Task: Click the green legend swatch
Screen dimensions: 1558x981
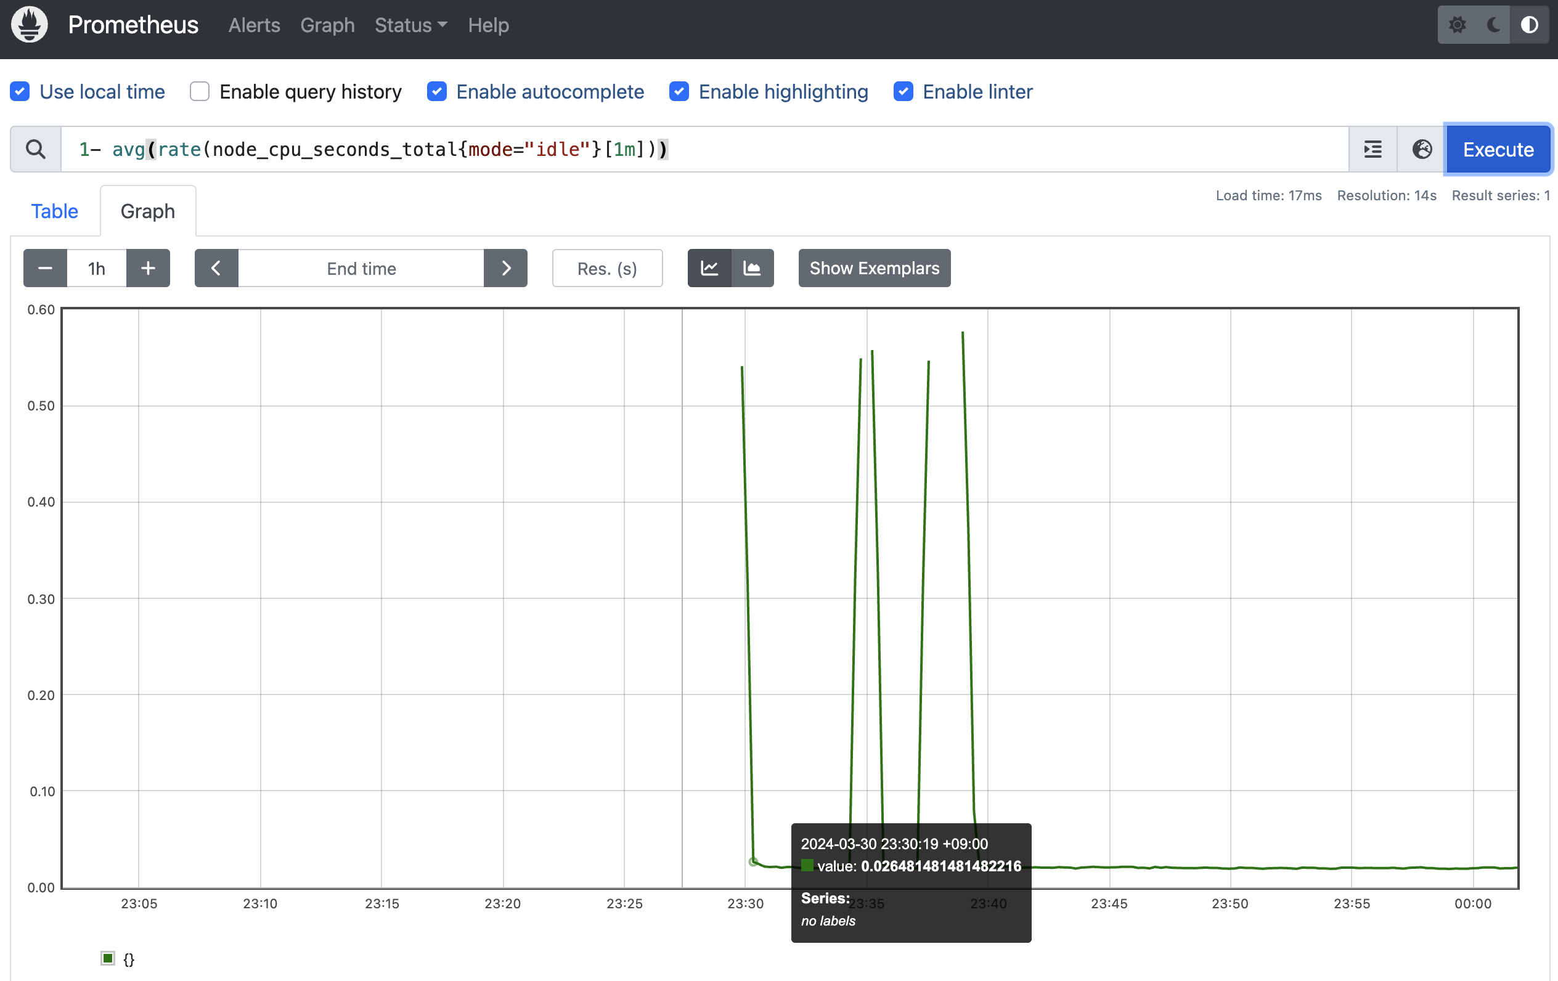Action: [x=108, y=958]
